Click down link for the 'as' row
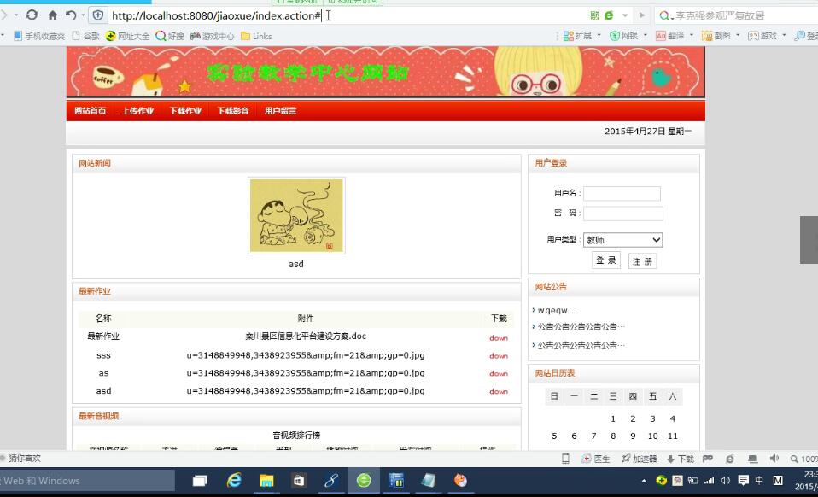This screenshot has width=818, height=497. (499, 373)
